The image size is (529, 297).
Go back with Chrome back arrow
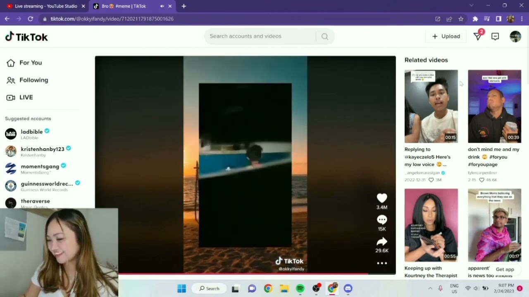point(7,19)
